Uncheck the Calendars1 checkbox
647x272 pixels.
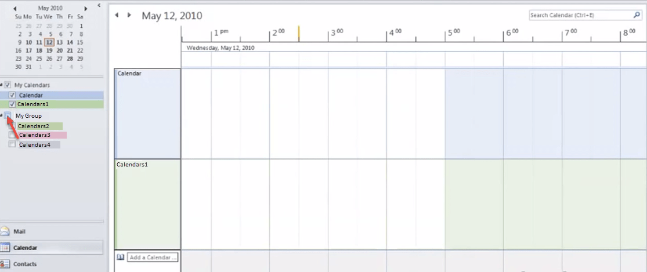12,104
